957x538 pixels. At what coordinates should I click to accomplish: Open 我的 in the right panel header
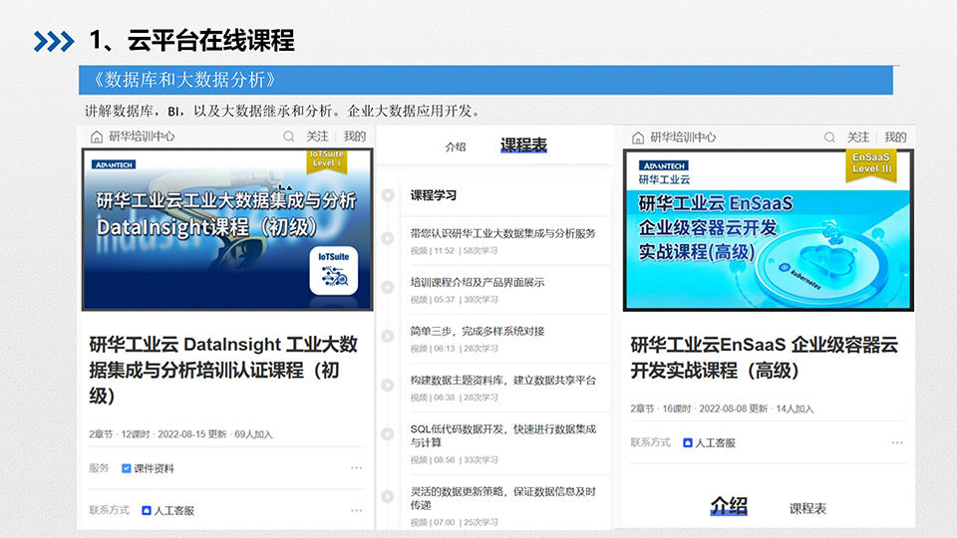pyautogui.click(x=895, y=137)
